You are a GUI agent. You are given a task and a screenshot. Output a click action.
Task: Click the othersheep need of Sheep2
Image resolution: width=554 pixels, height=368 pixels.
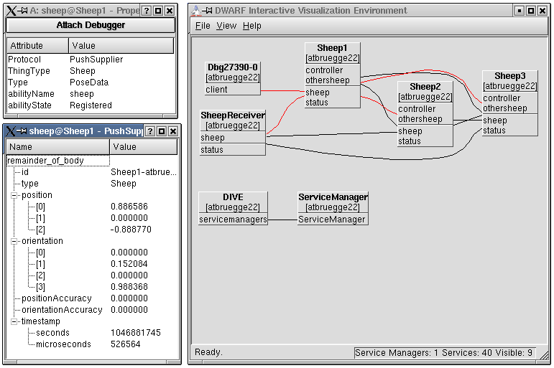point(425,119)
